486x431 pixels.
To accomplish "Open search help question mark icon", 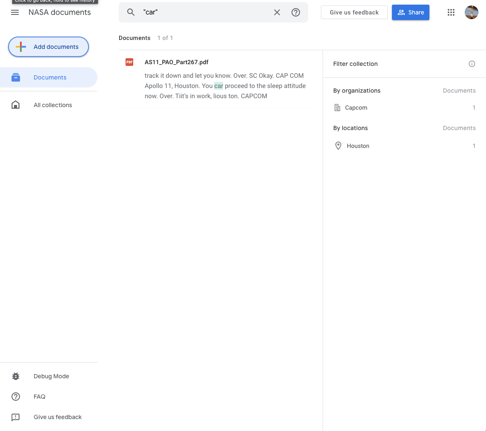I will [x=296, y=12].
